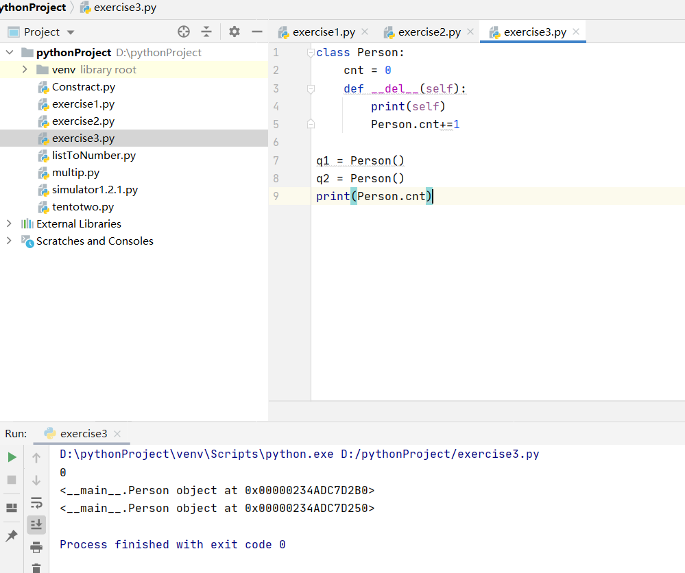Click the Locate/Select Opened File crosshair icon
685x573 pixels.
pyautogui.click(x=184, y=32)
